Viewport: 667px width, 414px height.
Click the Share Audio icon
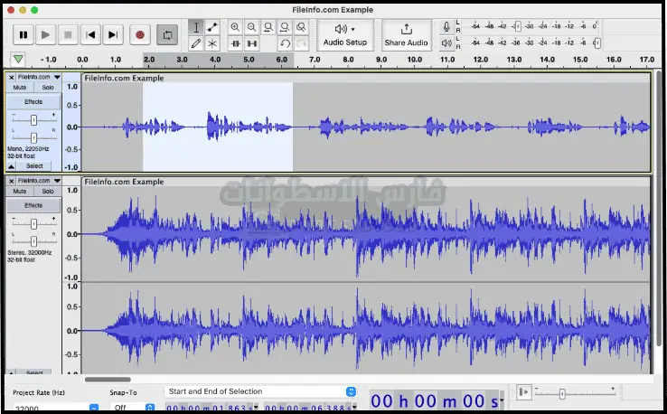coord(406,29)
